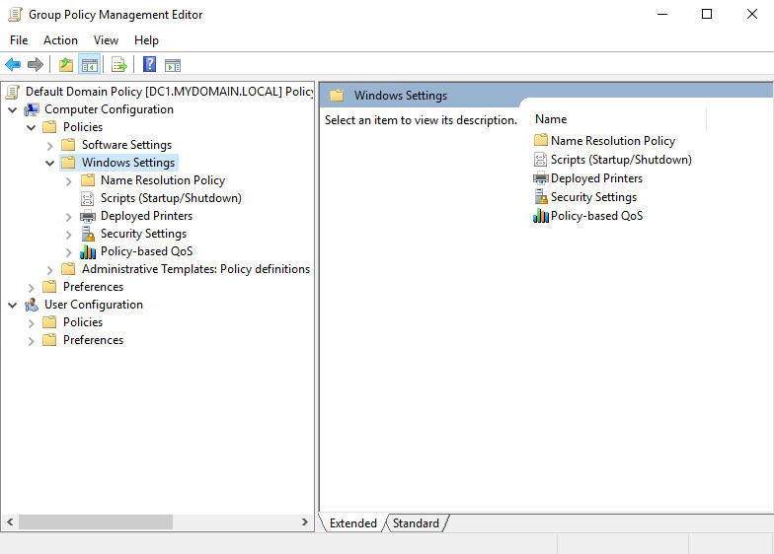774x554 pixels.
Task: Collapse the Windows Settings tree node
Action: [x=50, y=163]
